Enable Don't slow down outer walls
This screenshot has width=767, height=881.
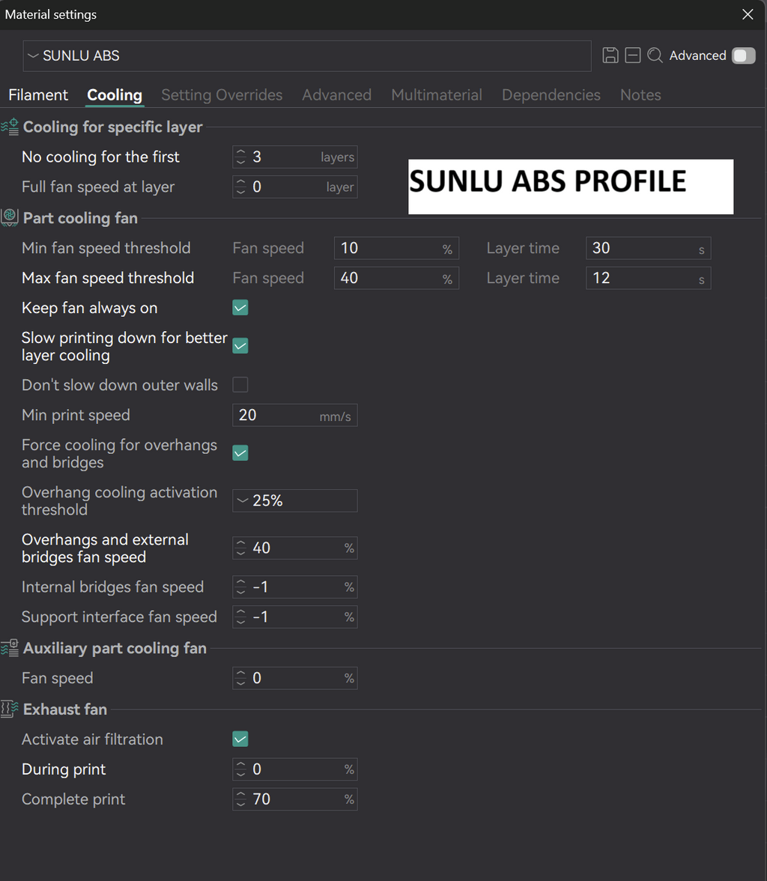240,385
